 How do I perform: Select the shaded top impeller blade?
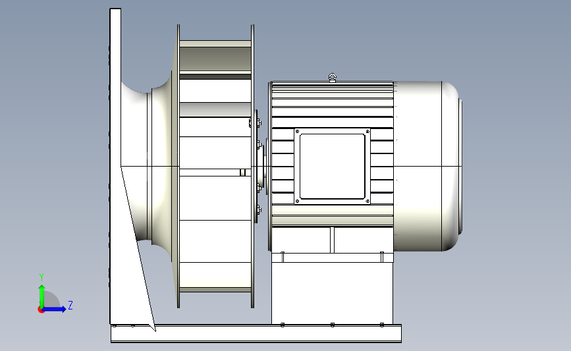(215, 58)
